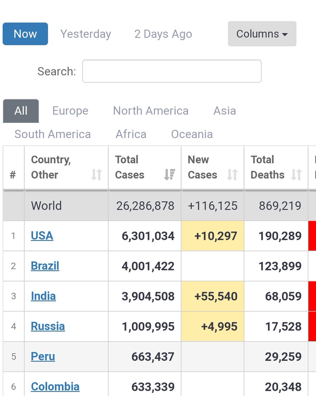Screen dimensions: 316x396
Task: View Africa data
Action: [130, 134]
